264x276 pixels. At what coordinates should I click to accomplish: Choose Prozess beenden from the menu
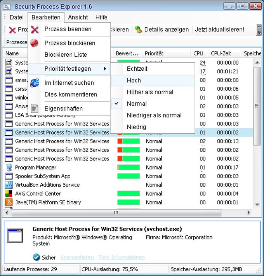(x=69, y=29)
